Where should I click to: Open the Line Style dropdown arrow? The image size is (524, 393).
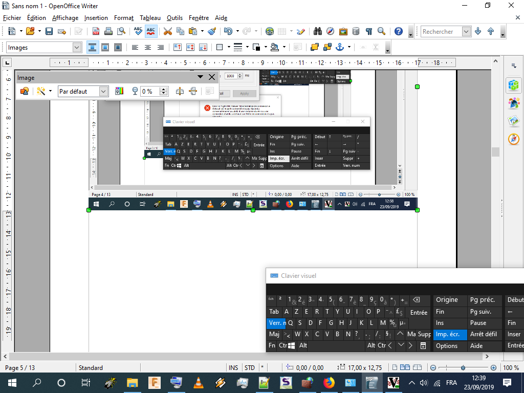point(247,47)
